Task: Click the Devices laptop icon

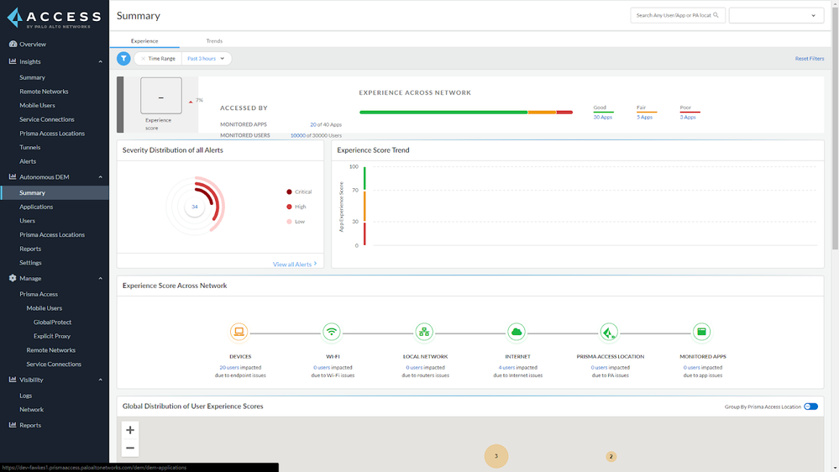Action: (x=239, y=332)
